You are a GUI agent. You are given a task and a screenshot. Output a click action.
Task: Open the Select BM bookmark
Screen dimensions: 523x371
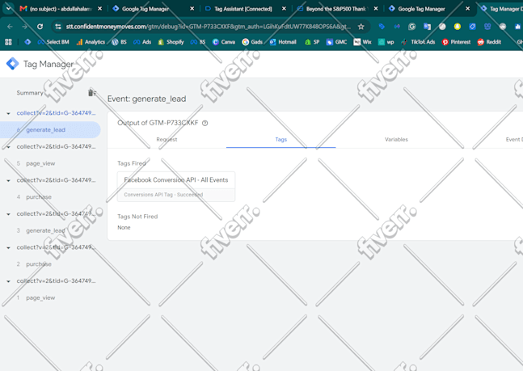[x=53, y=42]
